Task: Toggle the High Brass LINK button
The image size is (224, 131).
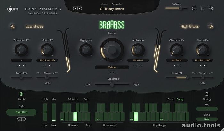Action: point(203,83)
